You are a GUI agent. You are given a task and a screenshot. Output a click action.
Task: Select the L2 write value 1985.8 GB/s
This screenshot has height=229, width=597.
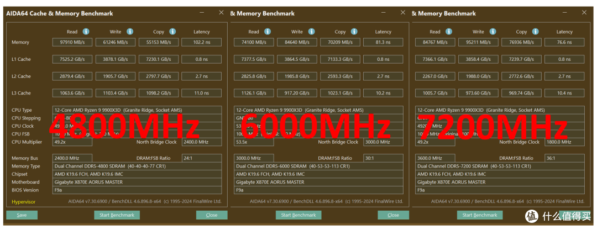297,76
